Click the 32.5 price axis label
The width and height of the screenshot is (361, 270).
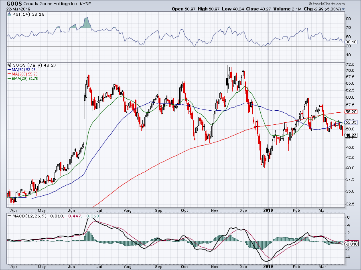pyautogui.click(x=350, y=204)
